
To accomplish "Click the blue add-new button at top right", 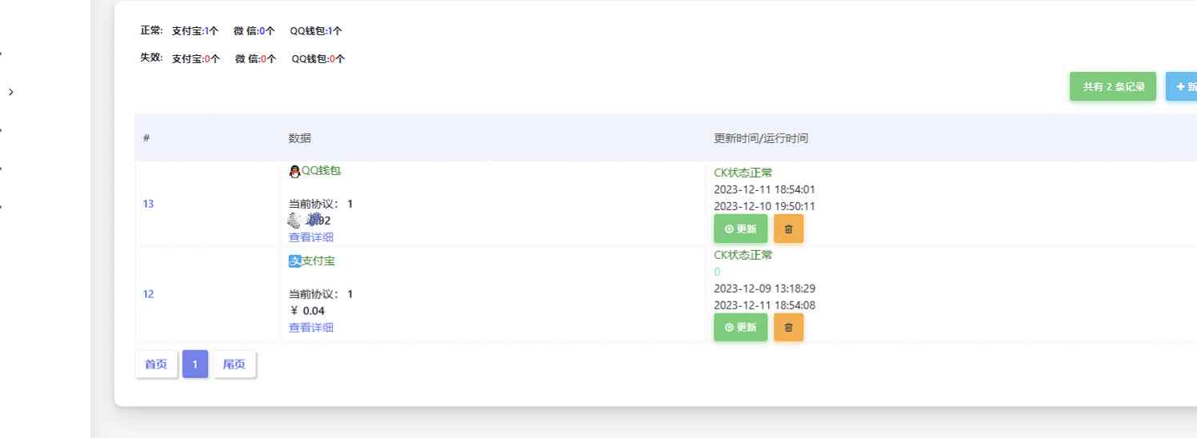I will pos(1182,86).
